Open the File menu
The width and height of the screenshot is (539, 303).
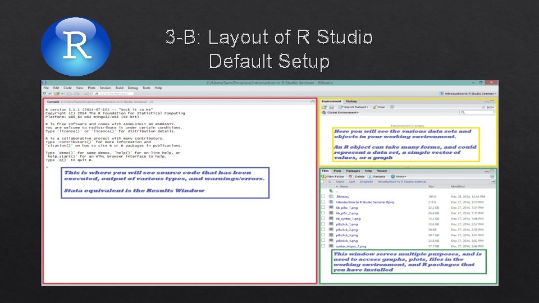click(x=46, y=88)
